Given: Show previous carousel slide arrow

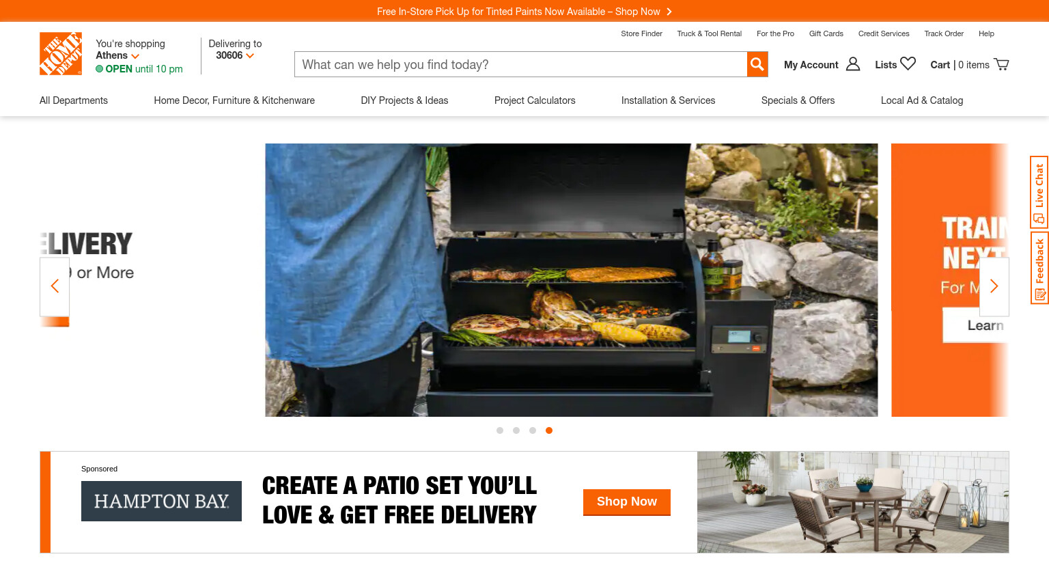Looking at the screenshot, I should pos(55,286).
